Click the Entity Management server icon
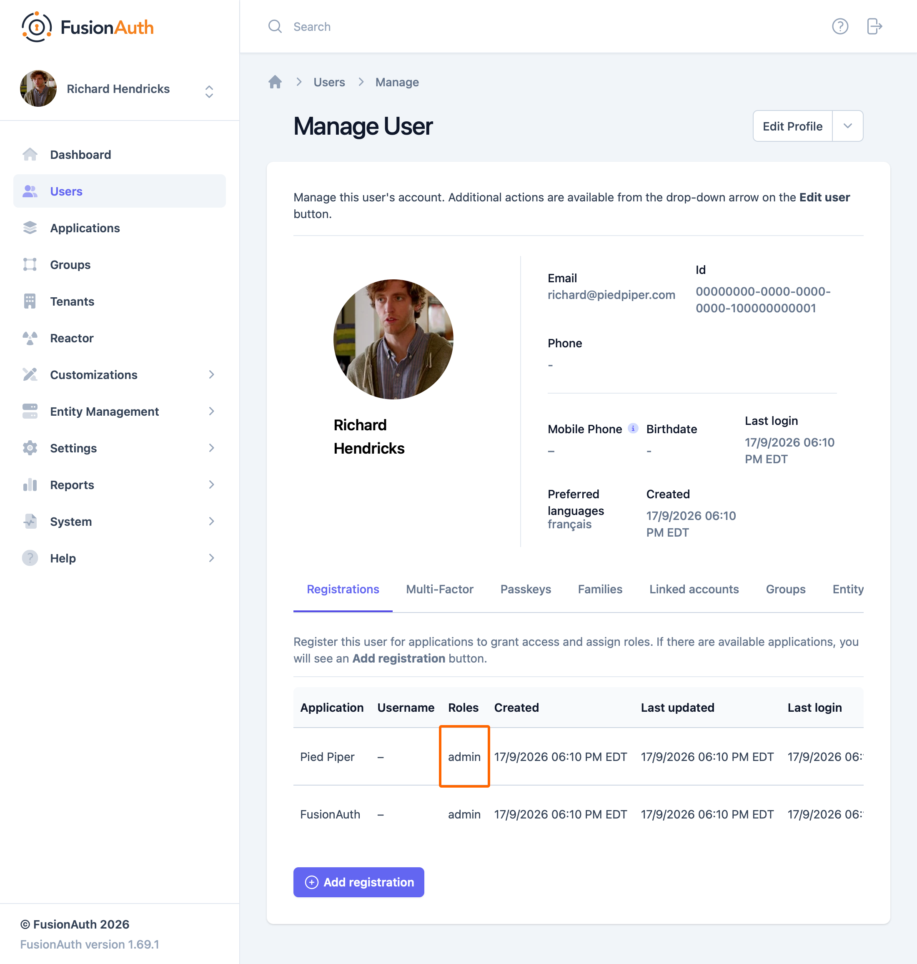This screenshot has height=964, width=917. pyautogui.click(x=30, y=411)
